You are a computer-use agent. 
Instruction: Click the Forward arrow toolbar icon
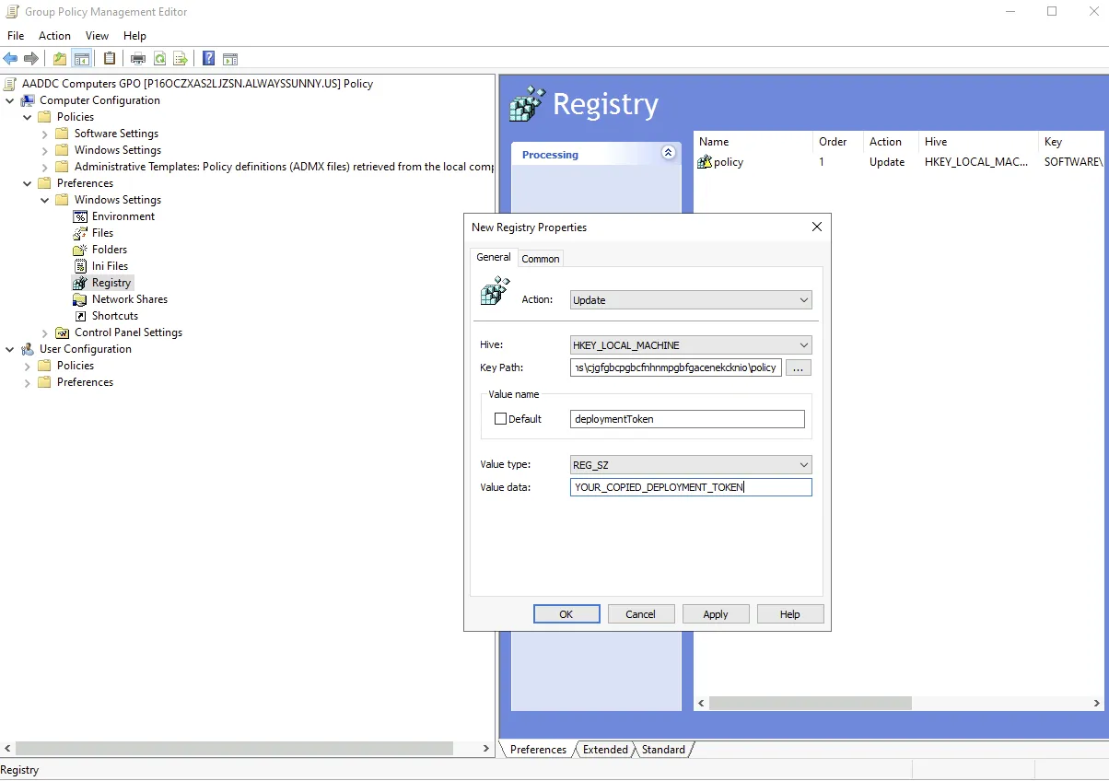(x=31, y=59)
